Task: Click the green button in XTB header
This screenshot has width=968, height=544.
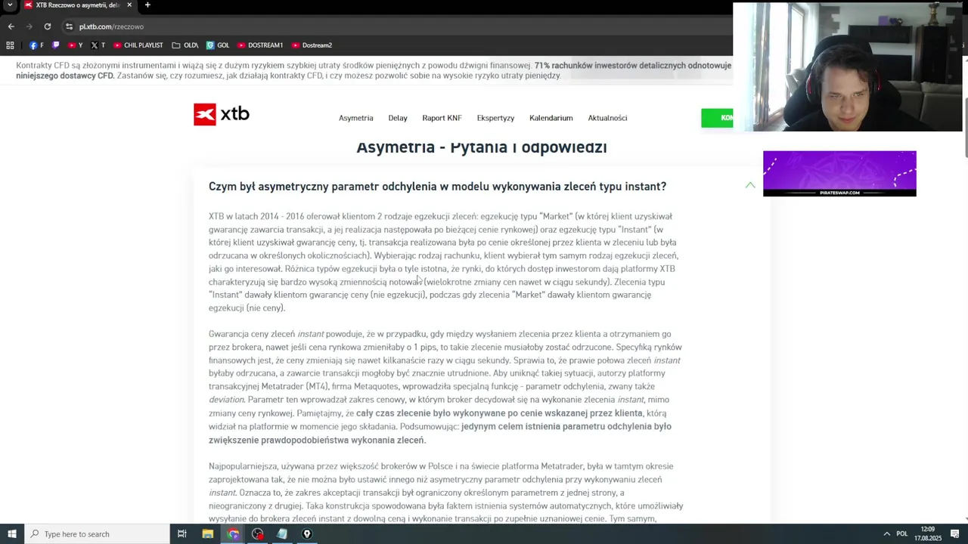Action: click(717, 118)
